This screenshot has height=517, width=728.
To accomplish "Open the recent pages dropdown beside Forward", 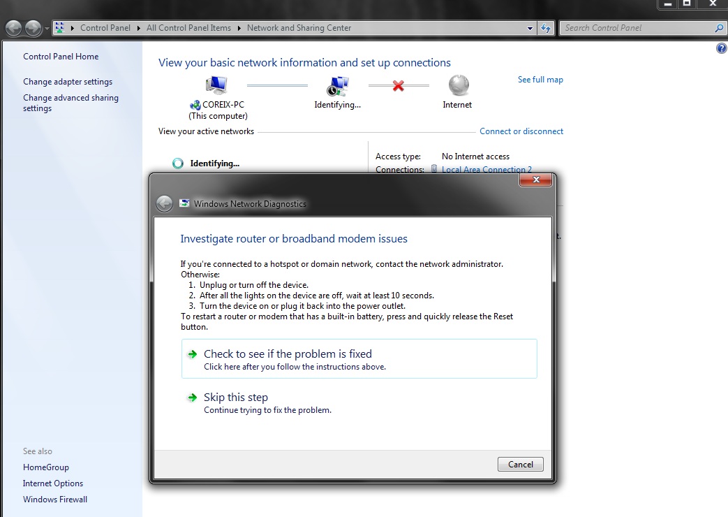I will pos(47,29).
